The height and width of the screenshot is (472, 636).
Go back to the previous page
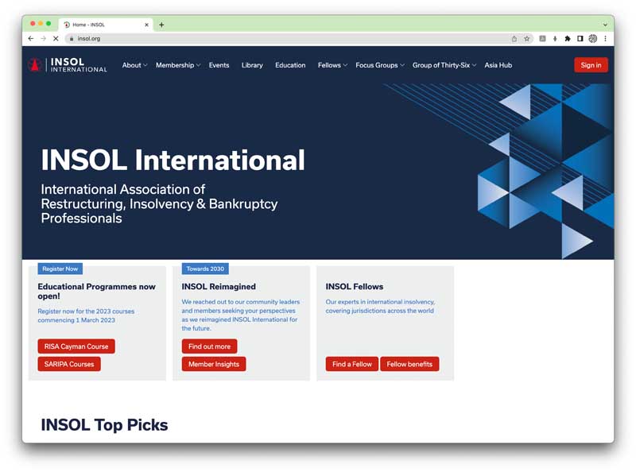pos(31,38)
